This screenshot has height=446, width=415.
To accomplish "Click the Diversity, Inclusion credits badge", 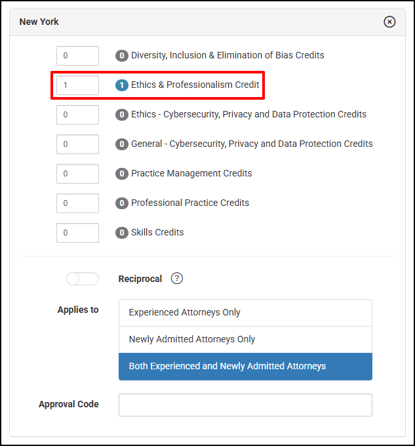I will [x=122, y=56].
